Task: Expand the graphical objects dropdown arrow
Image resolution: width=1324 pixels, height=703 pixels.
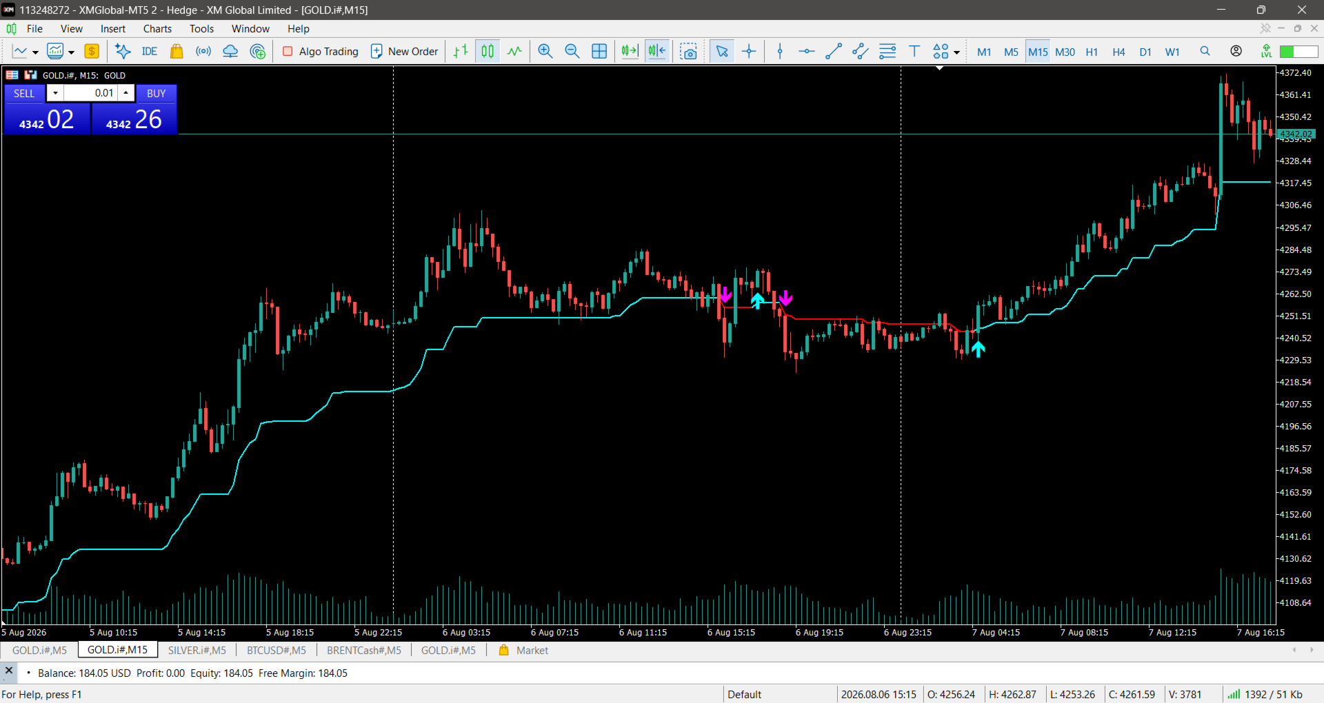Action: tap(956, 52)
